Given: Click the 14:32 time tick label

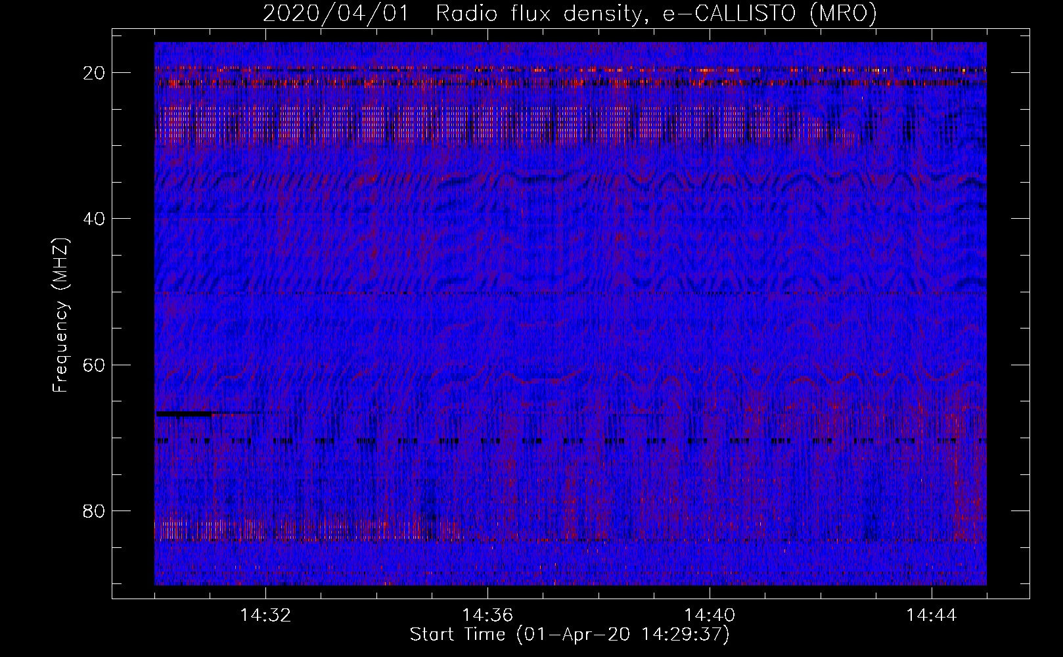Looking at the screenshot, I should pos(265,616).
